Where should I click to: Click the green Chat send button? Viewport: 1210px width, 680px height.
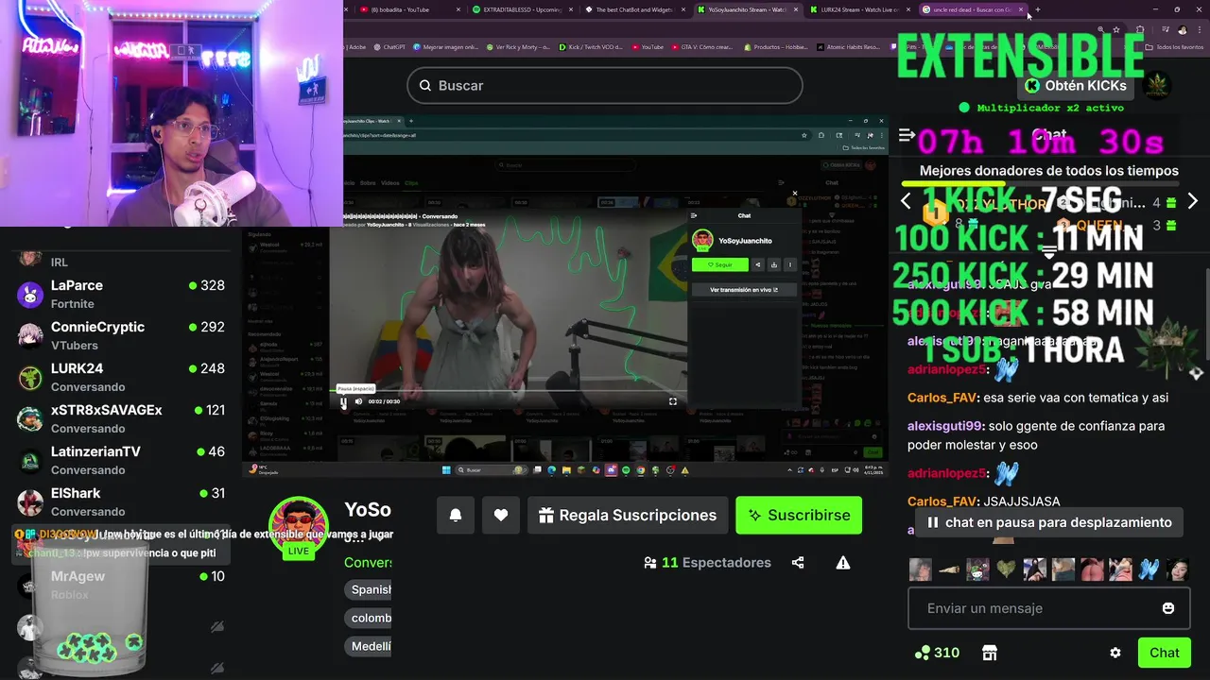click(1165, 653)
